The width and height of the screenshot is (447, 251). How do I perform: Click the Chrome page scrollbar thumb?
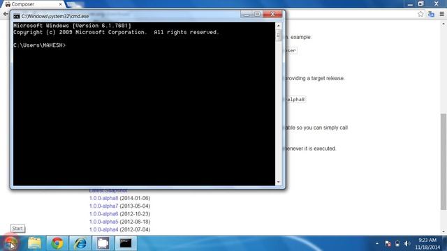point(444,161)
